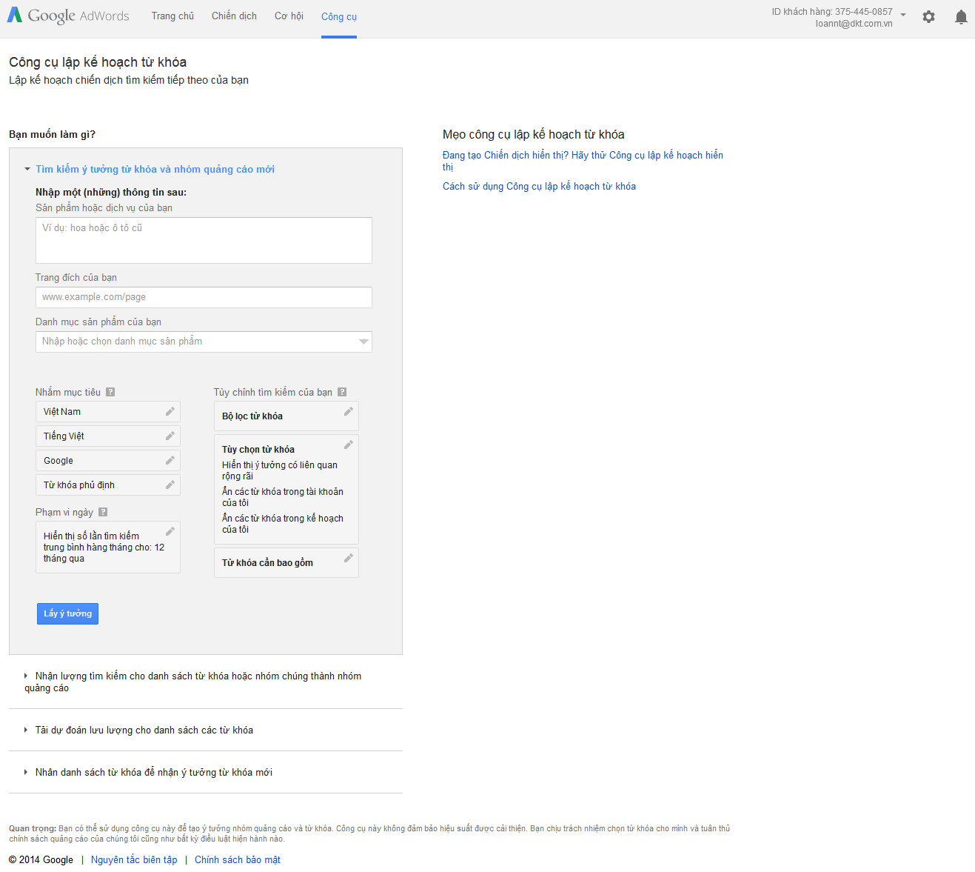The height and width of the screenshot is (872, 975).
Task: Click the Lấy ý tưởng button
Action: (67, 613)
